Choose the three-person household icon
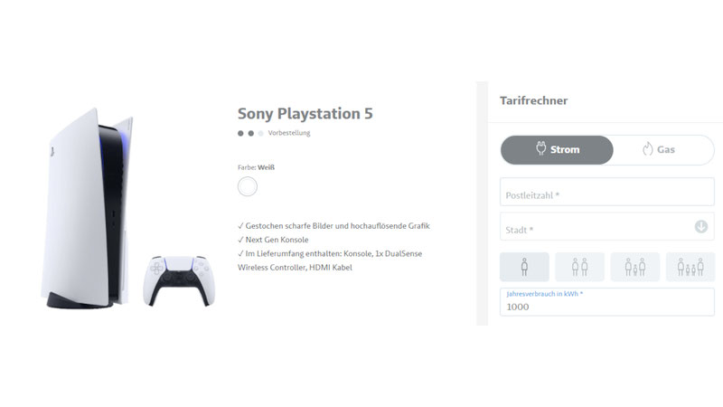The width and height of the screenshot is (723, 407). [x=635, y=267]
